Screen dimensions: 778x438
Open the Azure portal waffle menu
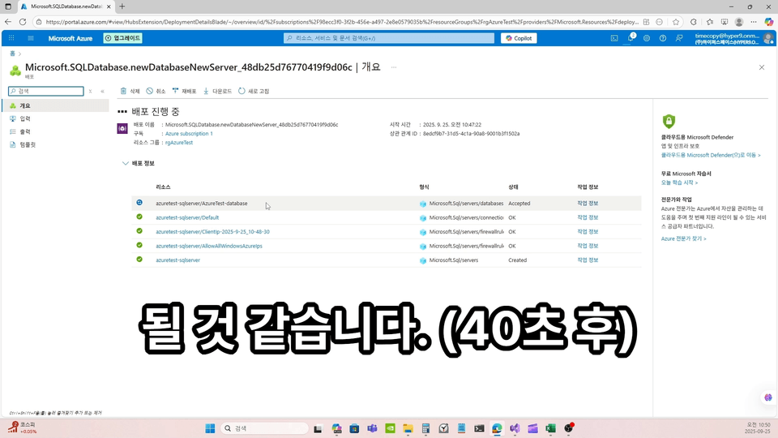(11, 38)
